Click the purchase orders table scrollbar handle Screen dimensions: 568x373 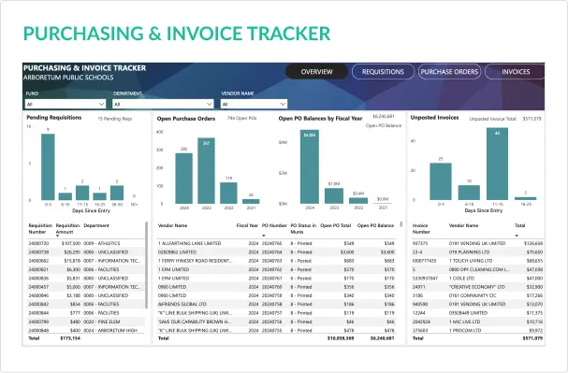(x=401, y=224)
